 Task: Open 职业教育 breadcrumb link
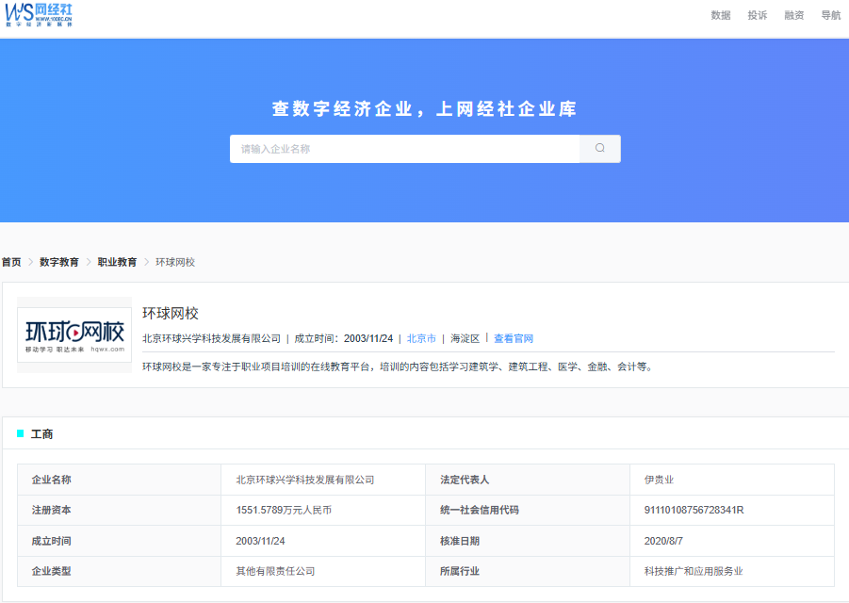click(117, 262)
